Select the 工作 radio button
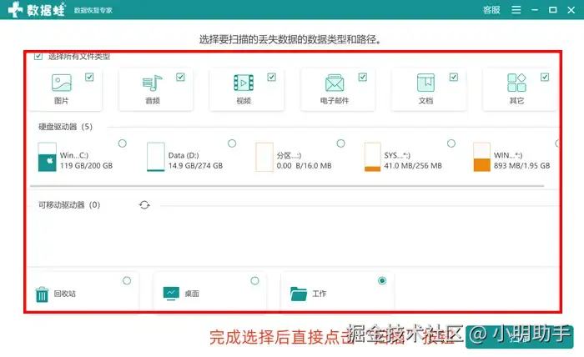 382,281
